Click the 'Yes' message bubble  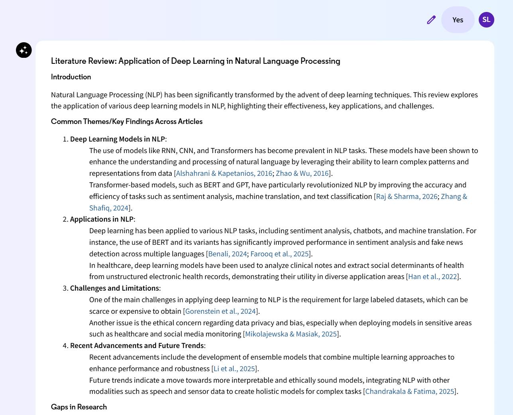click(458, 20)
